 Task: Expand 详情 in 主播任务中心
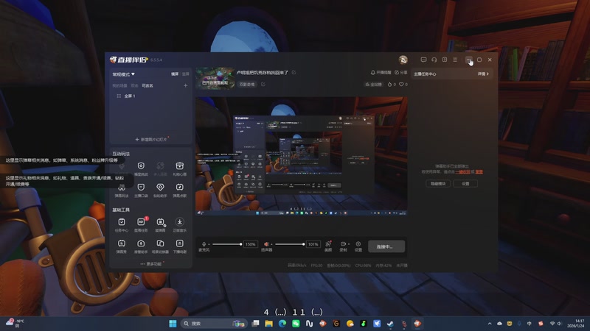483,74
